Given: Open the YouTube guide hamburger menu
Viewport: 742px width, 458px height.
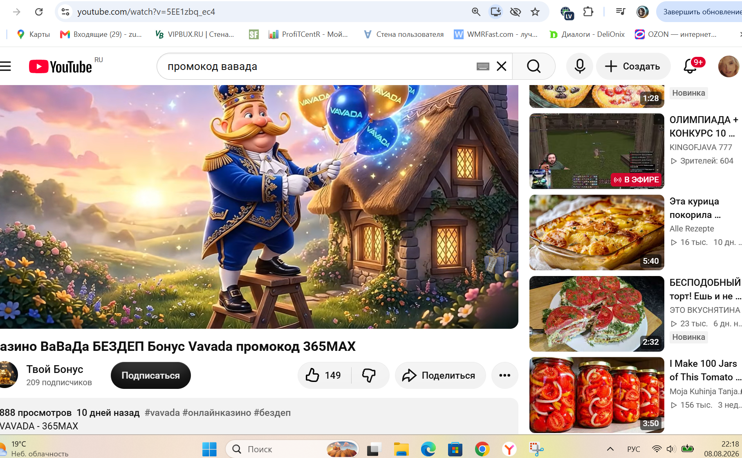Looking at the screenshot, I should (x=5, y=66).
